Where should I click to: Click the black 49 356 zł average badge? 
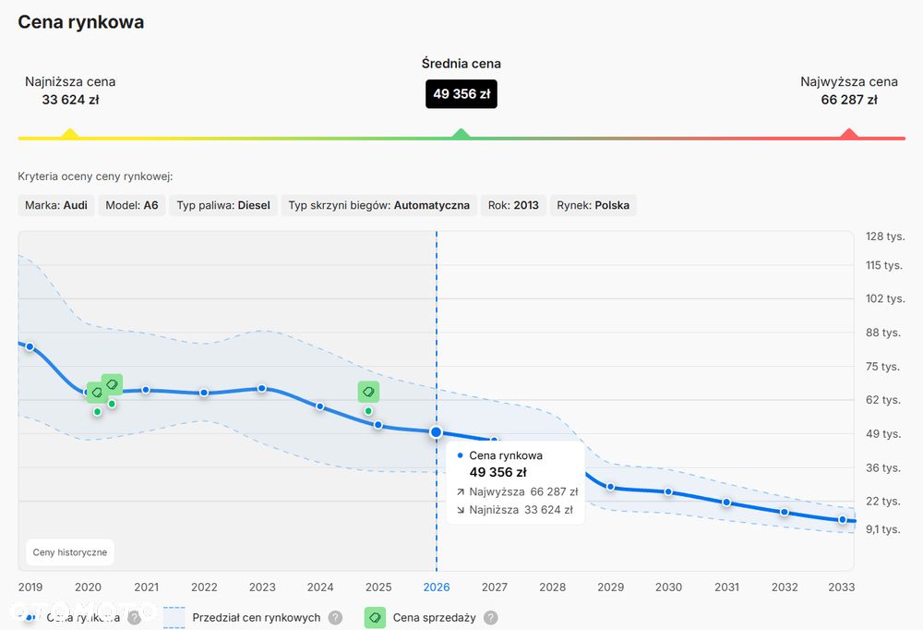461,93
